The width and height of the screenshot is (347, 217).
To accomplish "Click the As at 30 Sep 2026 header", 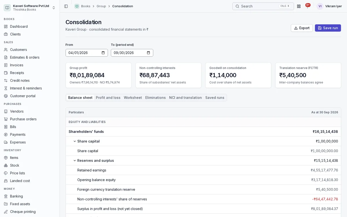I will [324, 112].
